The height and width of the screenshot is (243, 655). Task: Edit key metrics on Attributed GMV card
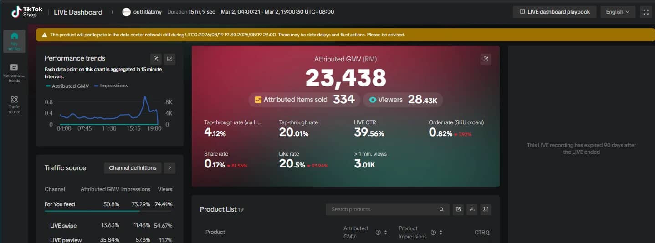click(x=486, y=59)
